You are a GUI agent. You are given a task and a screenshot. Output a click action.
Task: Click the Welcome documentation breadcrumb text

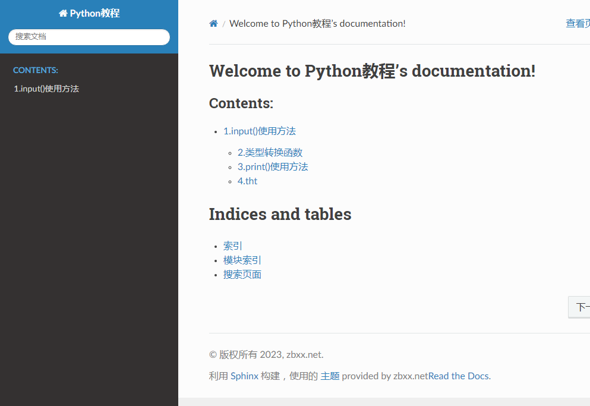317,23
